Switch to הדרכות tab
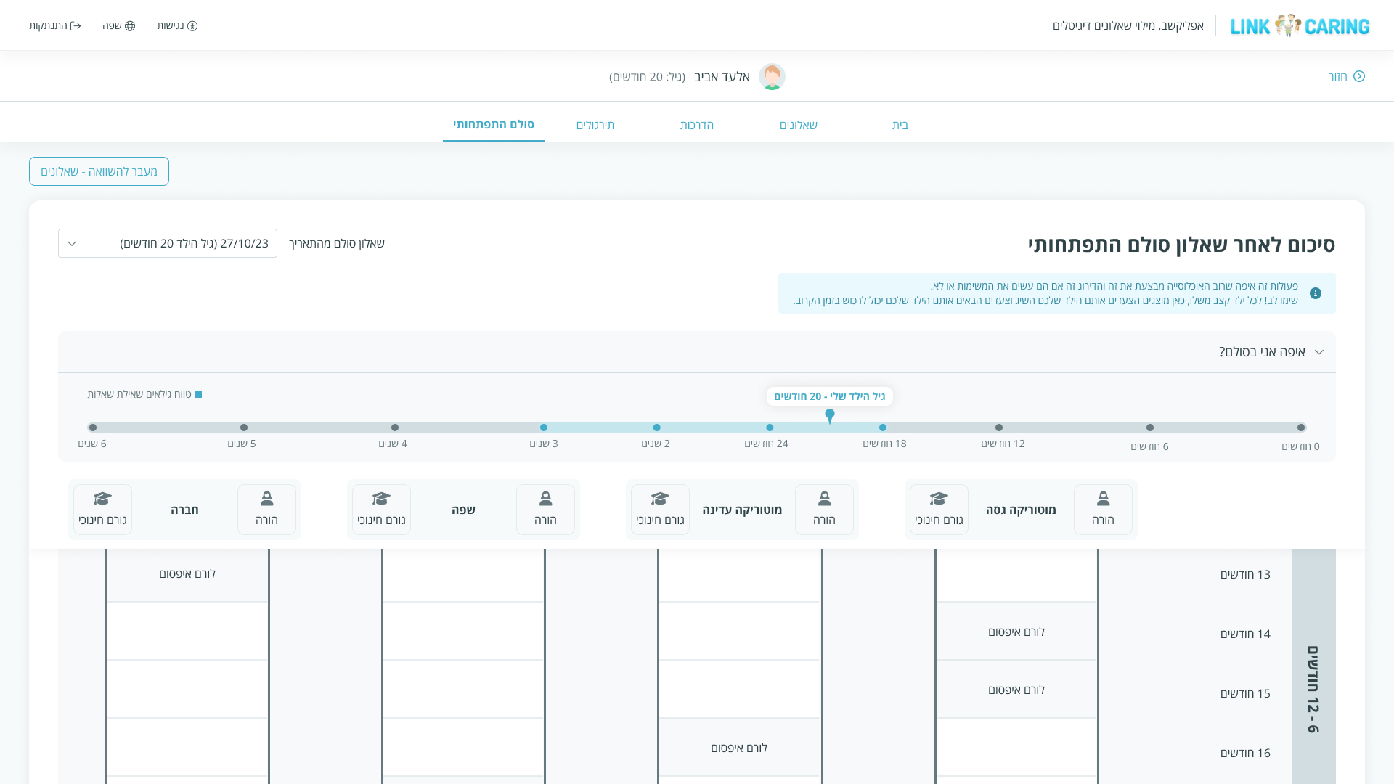 pos(697,125)
